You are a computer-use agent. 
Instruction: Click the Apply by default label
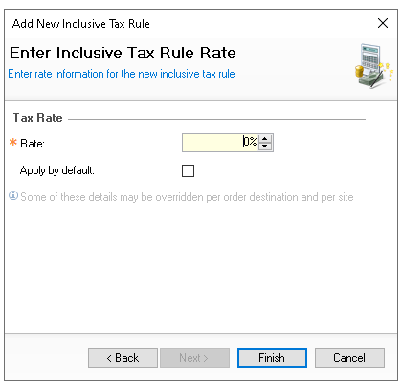(x=57, y=170)
